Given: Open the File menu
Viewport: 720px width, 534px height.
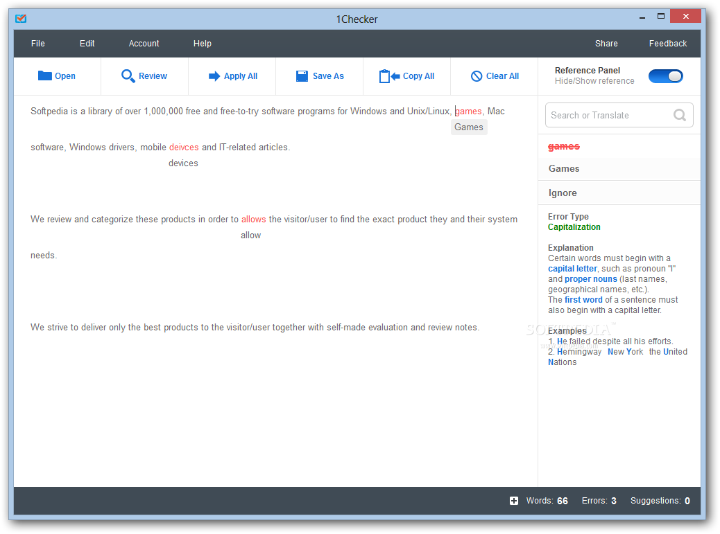Looking at the screenshot, I should click(38, 44).
